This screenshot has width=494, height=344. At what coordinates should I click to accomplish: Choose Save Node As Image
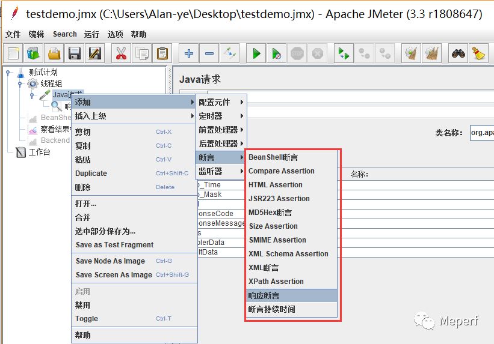pyautogui.click(x=134, y=261)
